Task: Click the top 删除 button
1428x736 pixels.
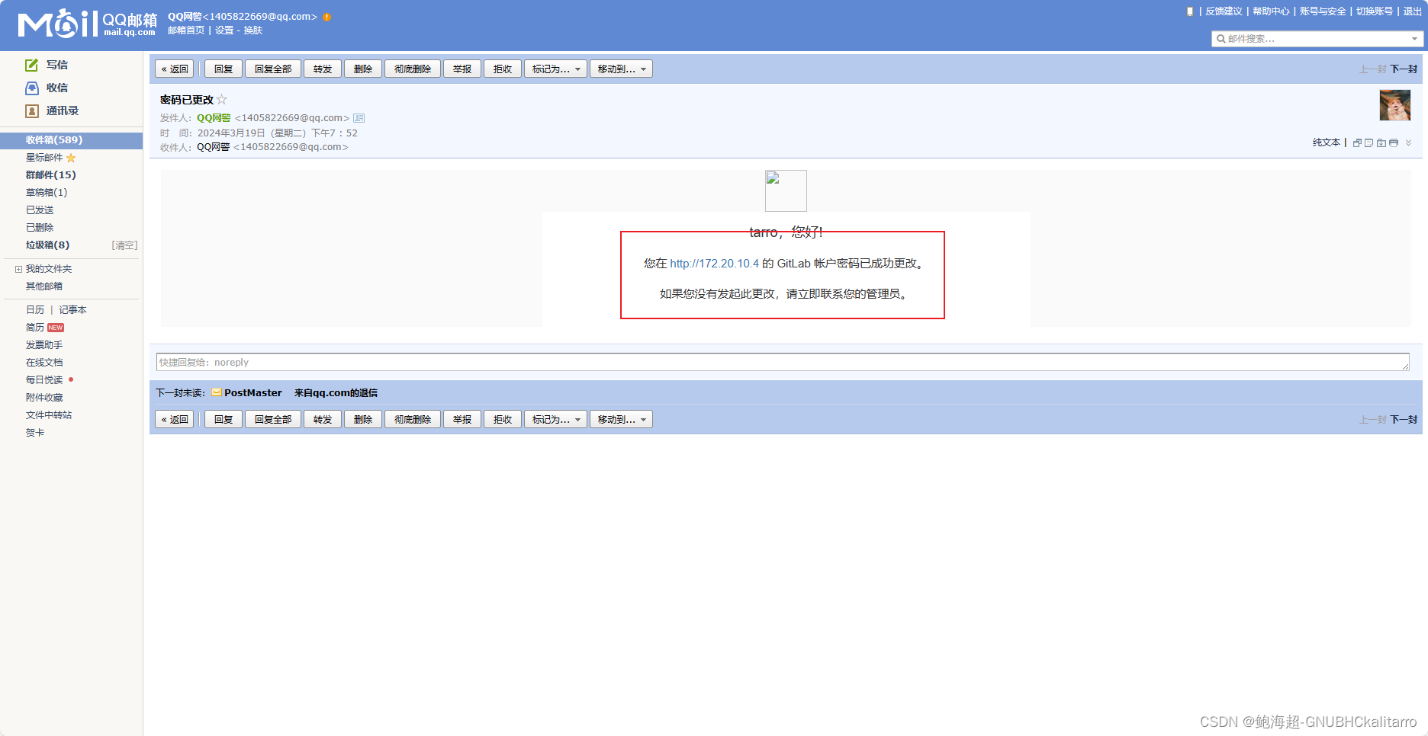Action: (363, 69)
